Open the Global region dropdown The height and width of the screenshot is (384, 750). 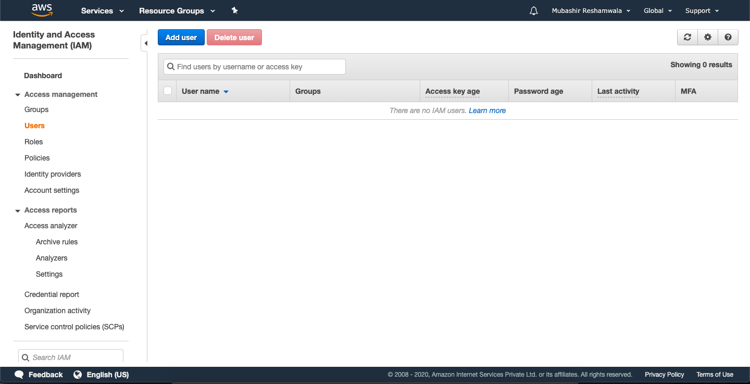tap(658, 10)
